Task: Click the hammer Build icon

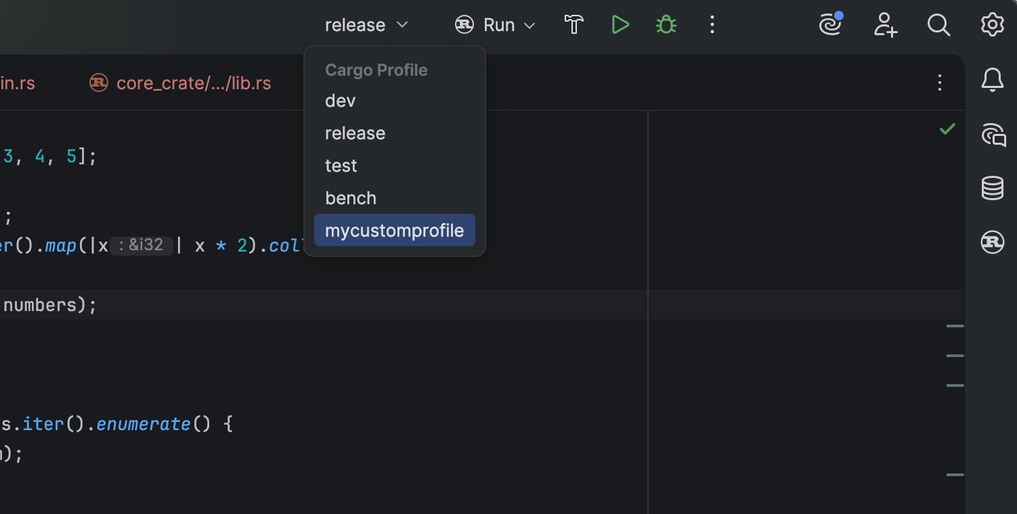Action: [x=574, y=25]
